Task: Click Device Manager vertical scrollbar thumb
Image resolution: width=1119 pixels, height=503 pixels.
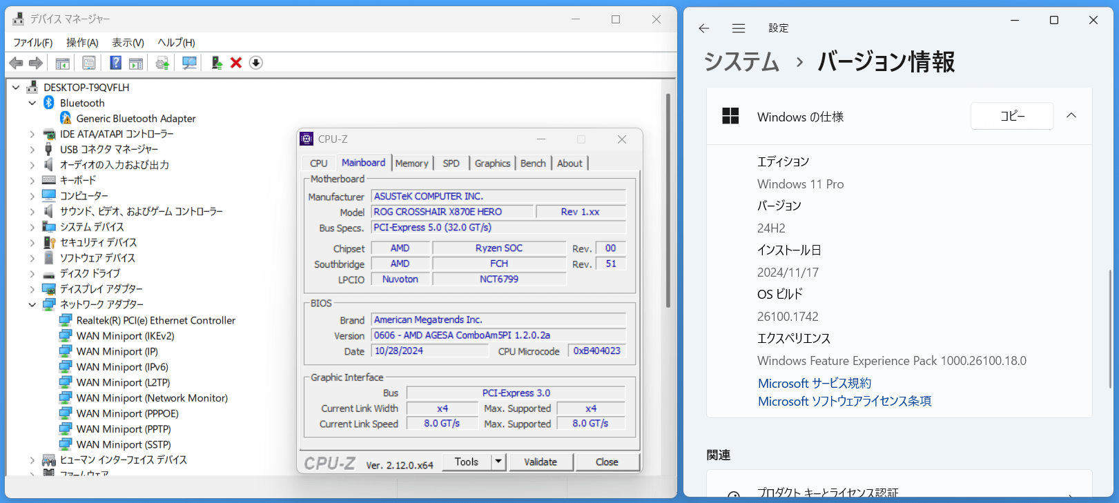Action: coord(668,200)
